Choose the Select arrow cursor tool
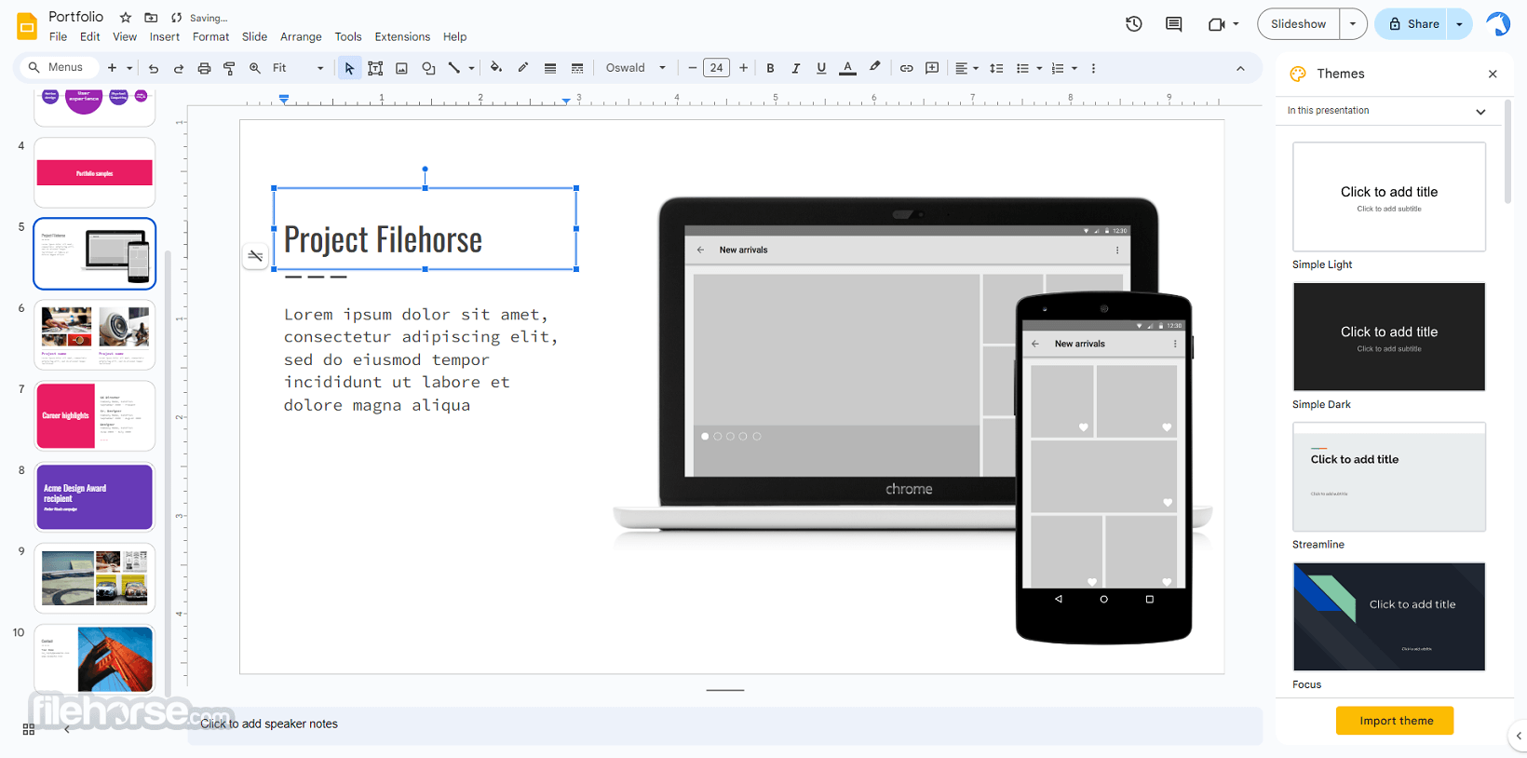 [x=349, y=68]
